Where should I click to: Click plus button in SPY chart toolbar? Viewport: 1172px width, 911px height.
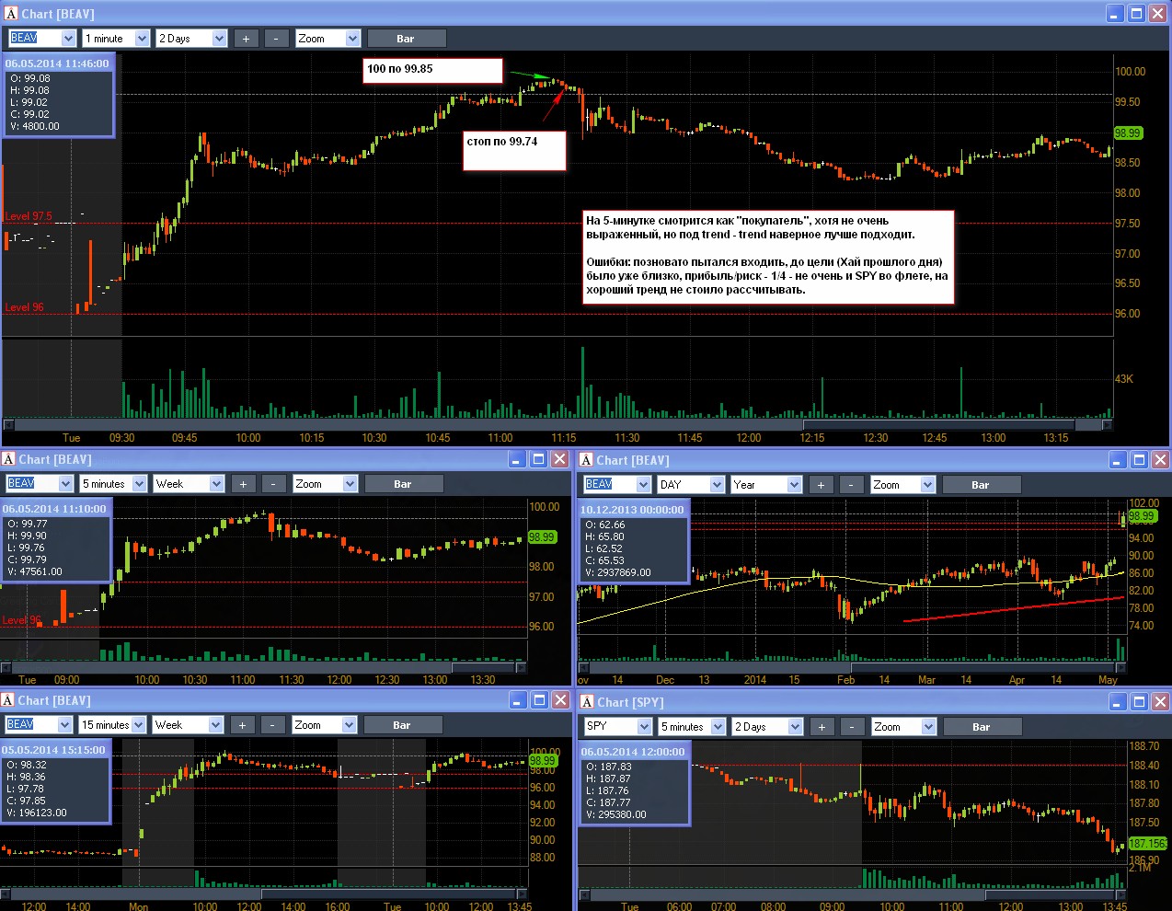[x=822, y=727]
